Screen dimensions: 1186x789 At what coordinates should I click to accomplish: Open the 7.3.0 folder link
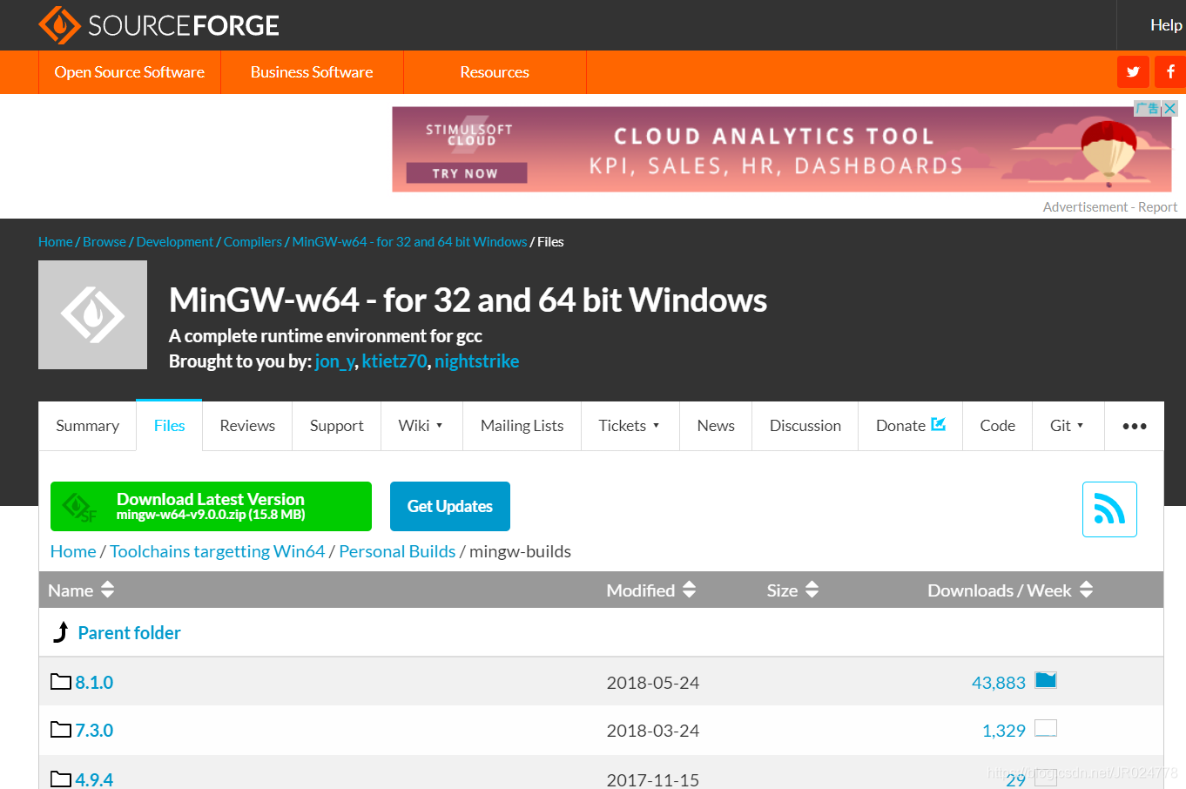94,731
